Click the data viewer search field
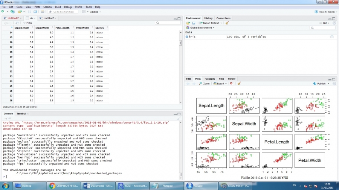This screenshot has height=190, width=339. [x=168, y=23]
